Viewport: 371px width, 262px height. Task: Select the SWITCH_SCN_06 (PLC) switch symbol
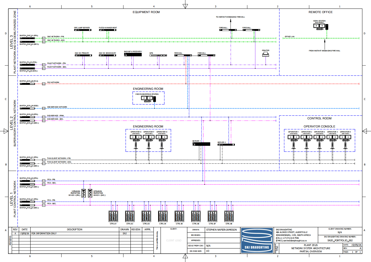click(27, 84)
